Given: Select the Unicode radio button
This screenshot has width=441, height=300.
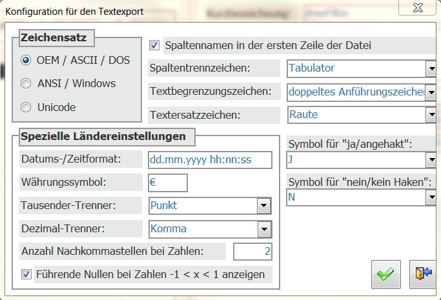Looking at the screenshot, I should (x=26, y=107).
